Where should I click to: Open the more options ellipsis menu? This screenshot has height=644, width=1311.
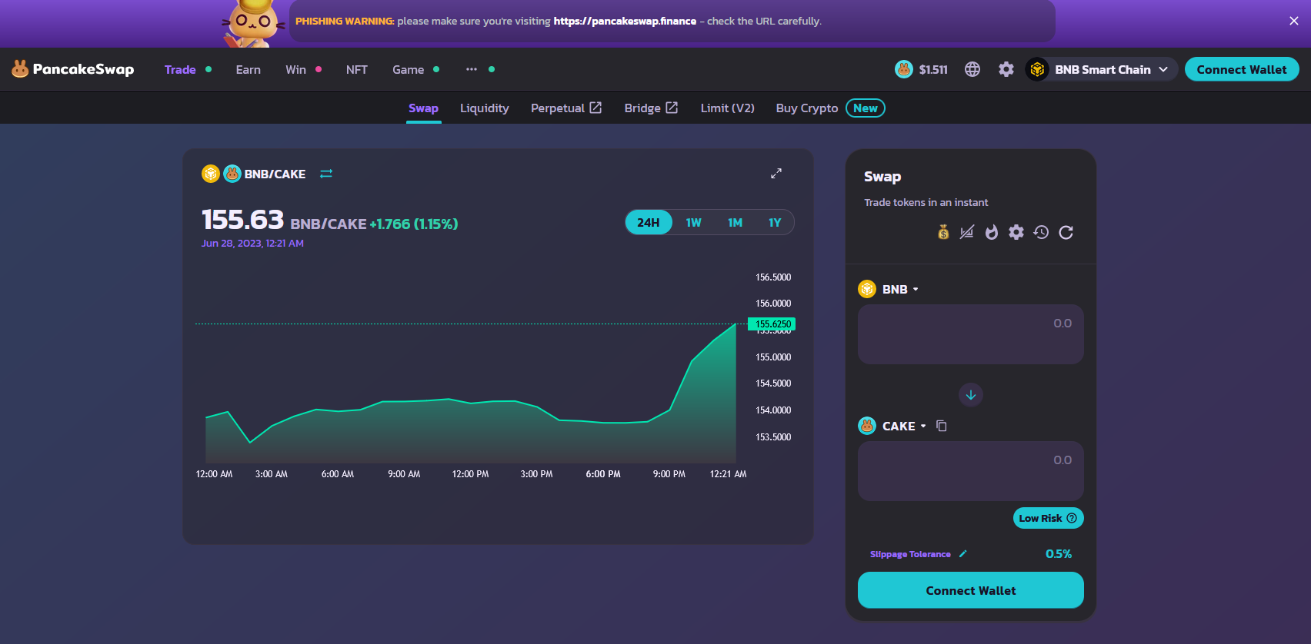coord(472,69)
